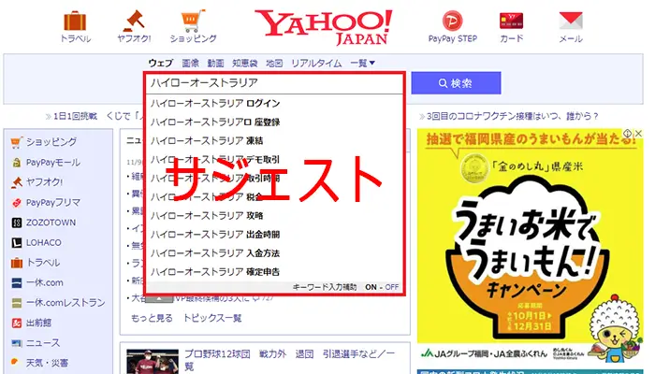Select the ウェブ search tab
The width and height of the screenshot is (655, 374).
160,63
